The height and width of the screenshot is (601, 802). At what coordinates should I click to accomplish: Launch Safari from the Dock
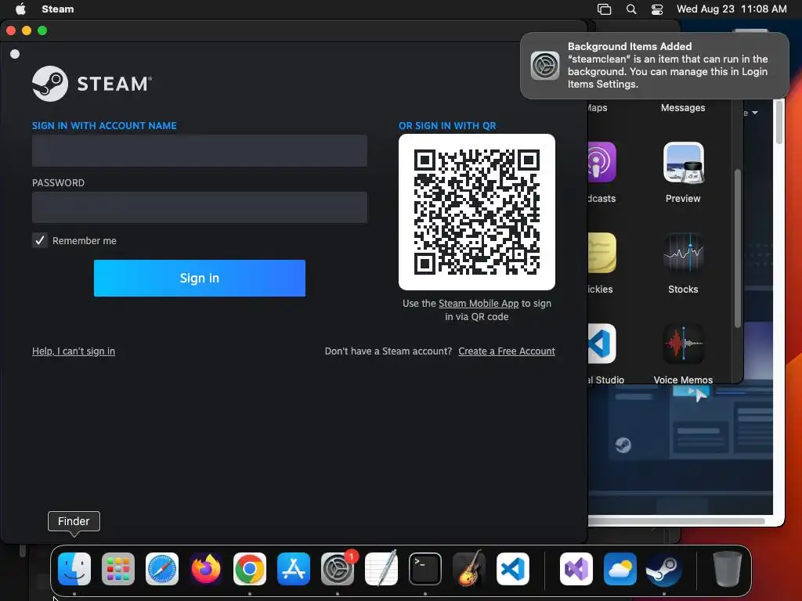tap(162, 569)
